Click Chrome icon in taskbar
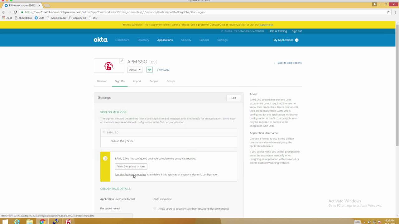The width and height of the screenshot is (399, 224). click(x=42, y=222)
